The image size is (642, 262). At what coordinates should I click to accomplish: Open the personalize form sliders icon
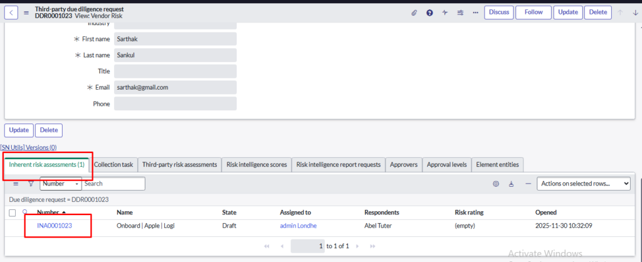click(x=461, y=13)
